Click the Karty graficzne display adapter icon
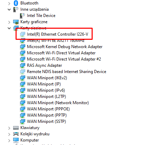 pyautogui.click(x=16, y=22)
